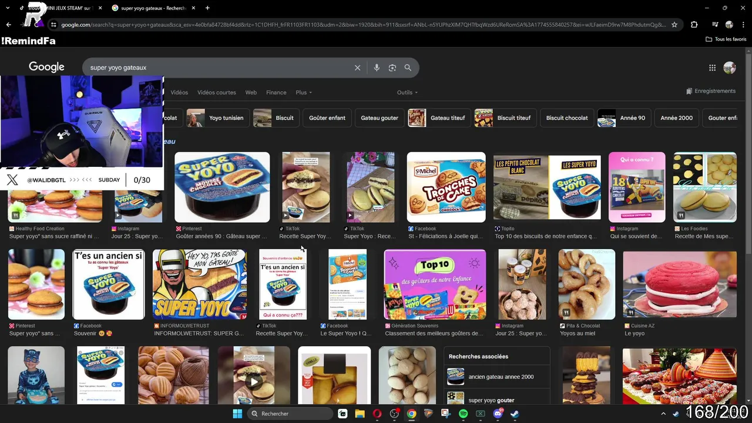Open the media controls icon in toolbar

tap(714, 25)
